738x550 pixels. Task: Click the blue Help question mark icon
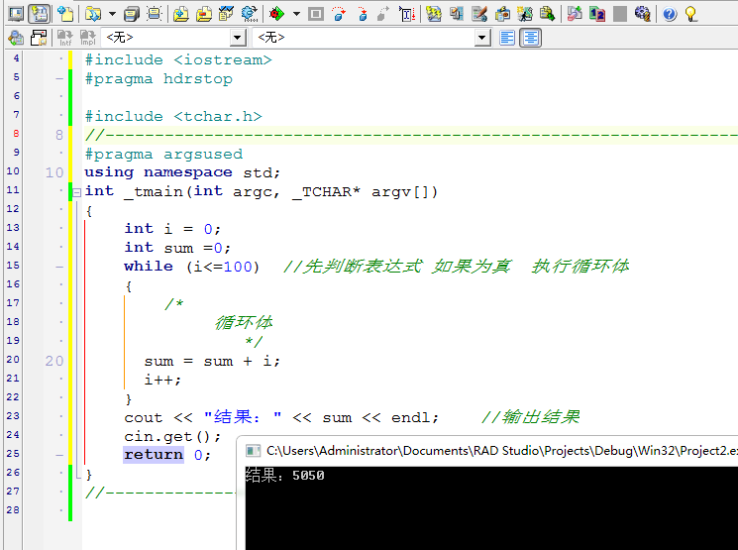(670, 14)
